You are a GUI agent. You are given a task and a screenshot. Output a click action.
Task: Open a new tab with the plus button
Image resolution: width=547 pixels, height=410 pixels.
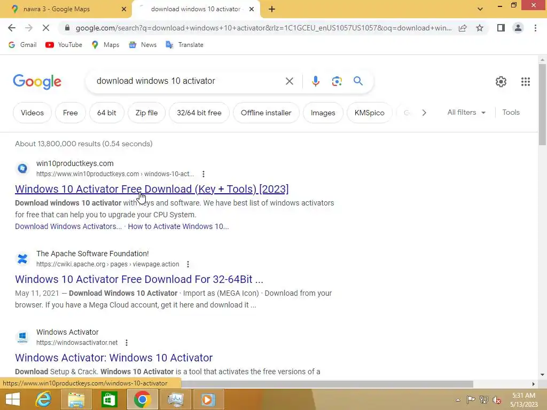[272, 10]
